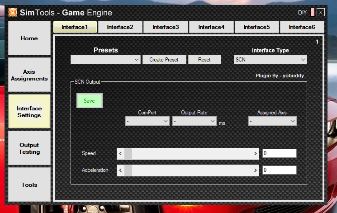Go to Axis Assignments
The image size is (337, 213).
(x=29, y=75)
